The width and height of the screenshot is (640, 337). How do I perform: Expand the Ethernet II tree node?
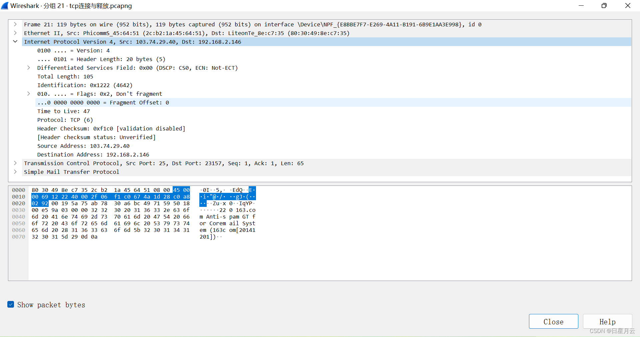pyautogui.click(x=15, y=33)
